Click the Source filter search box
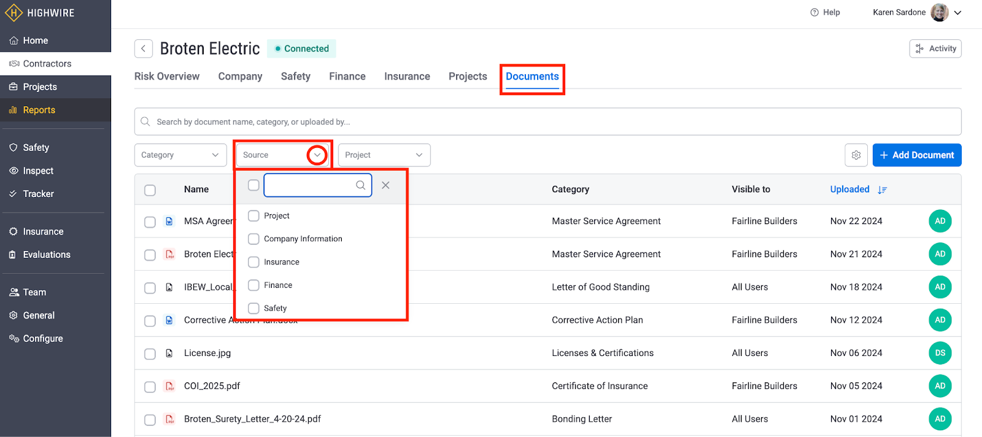Image resolution: width=982 pixels, height=437 pixels. pyautogui.click(x=317, y=185)
